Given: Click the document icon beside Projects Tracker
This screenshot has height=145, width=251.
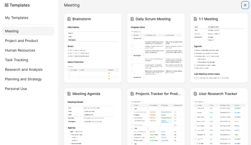Looking at the screenshot, I should 132,94.
